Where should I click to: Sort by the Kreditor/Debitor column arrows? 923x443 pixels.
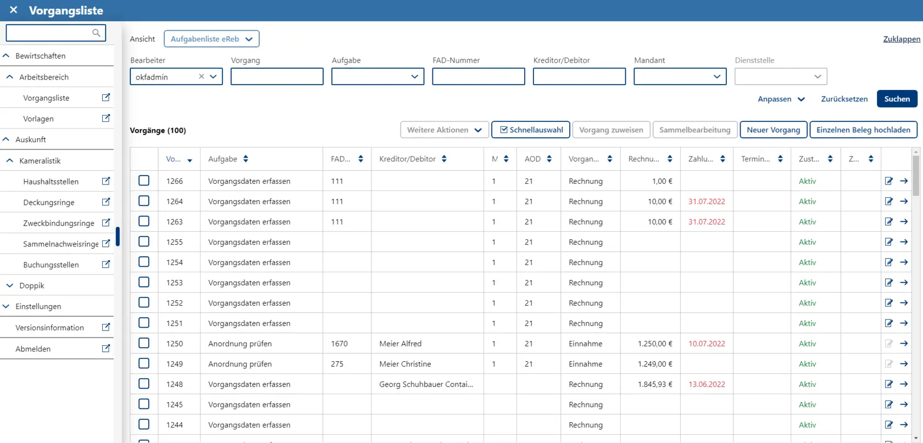[444, 159]
